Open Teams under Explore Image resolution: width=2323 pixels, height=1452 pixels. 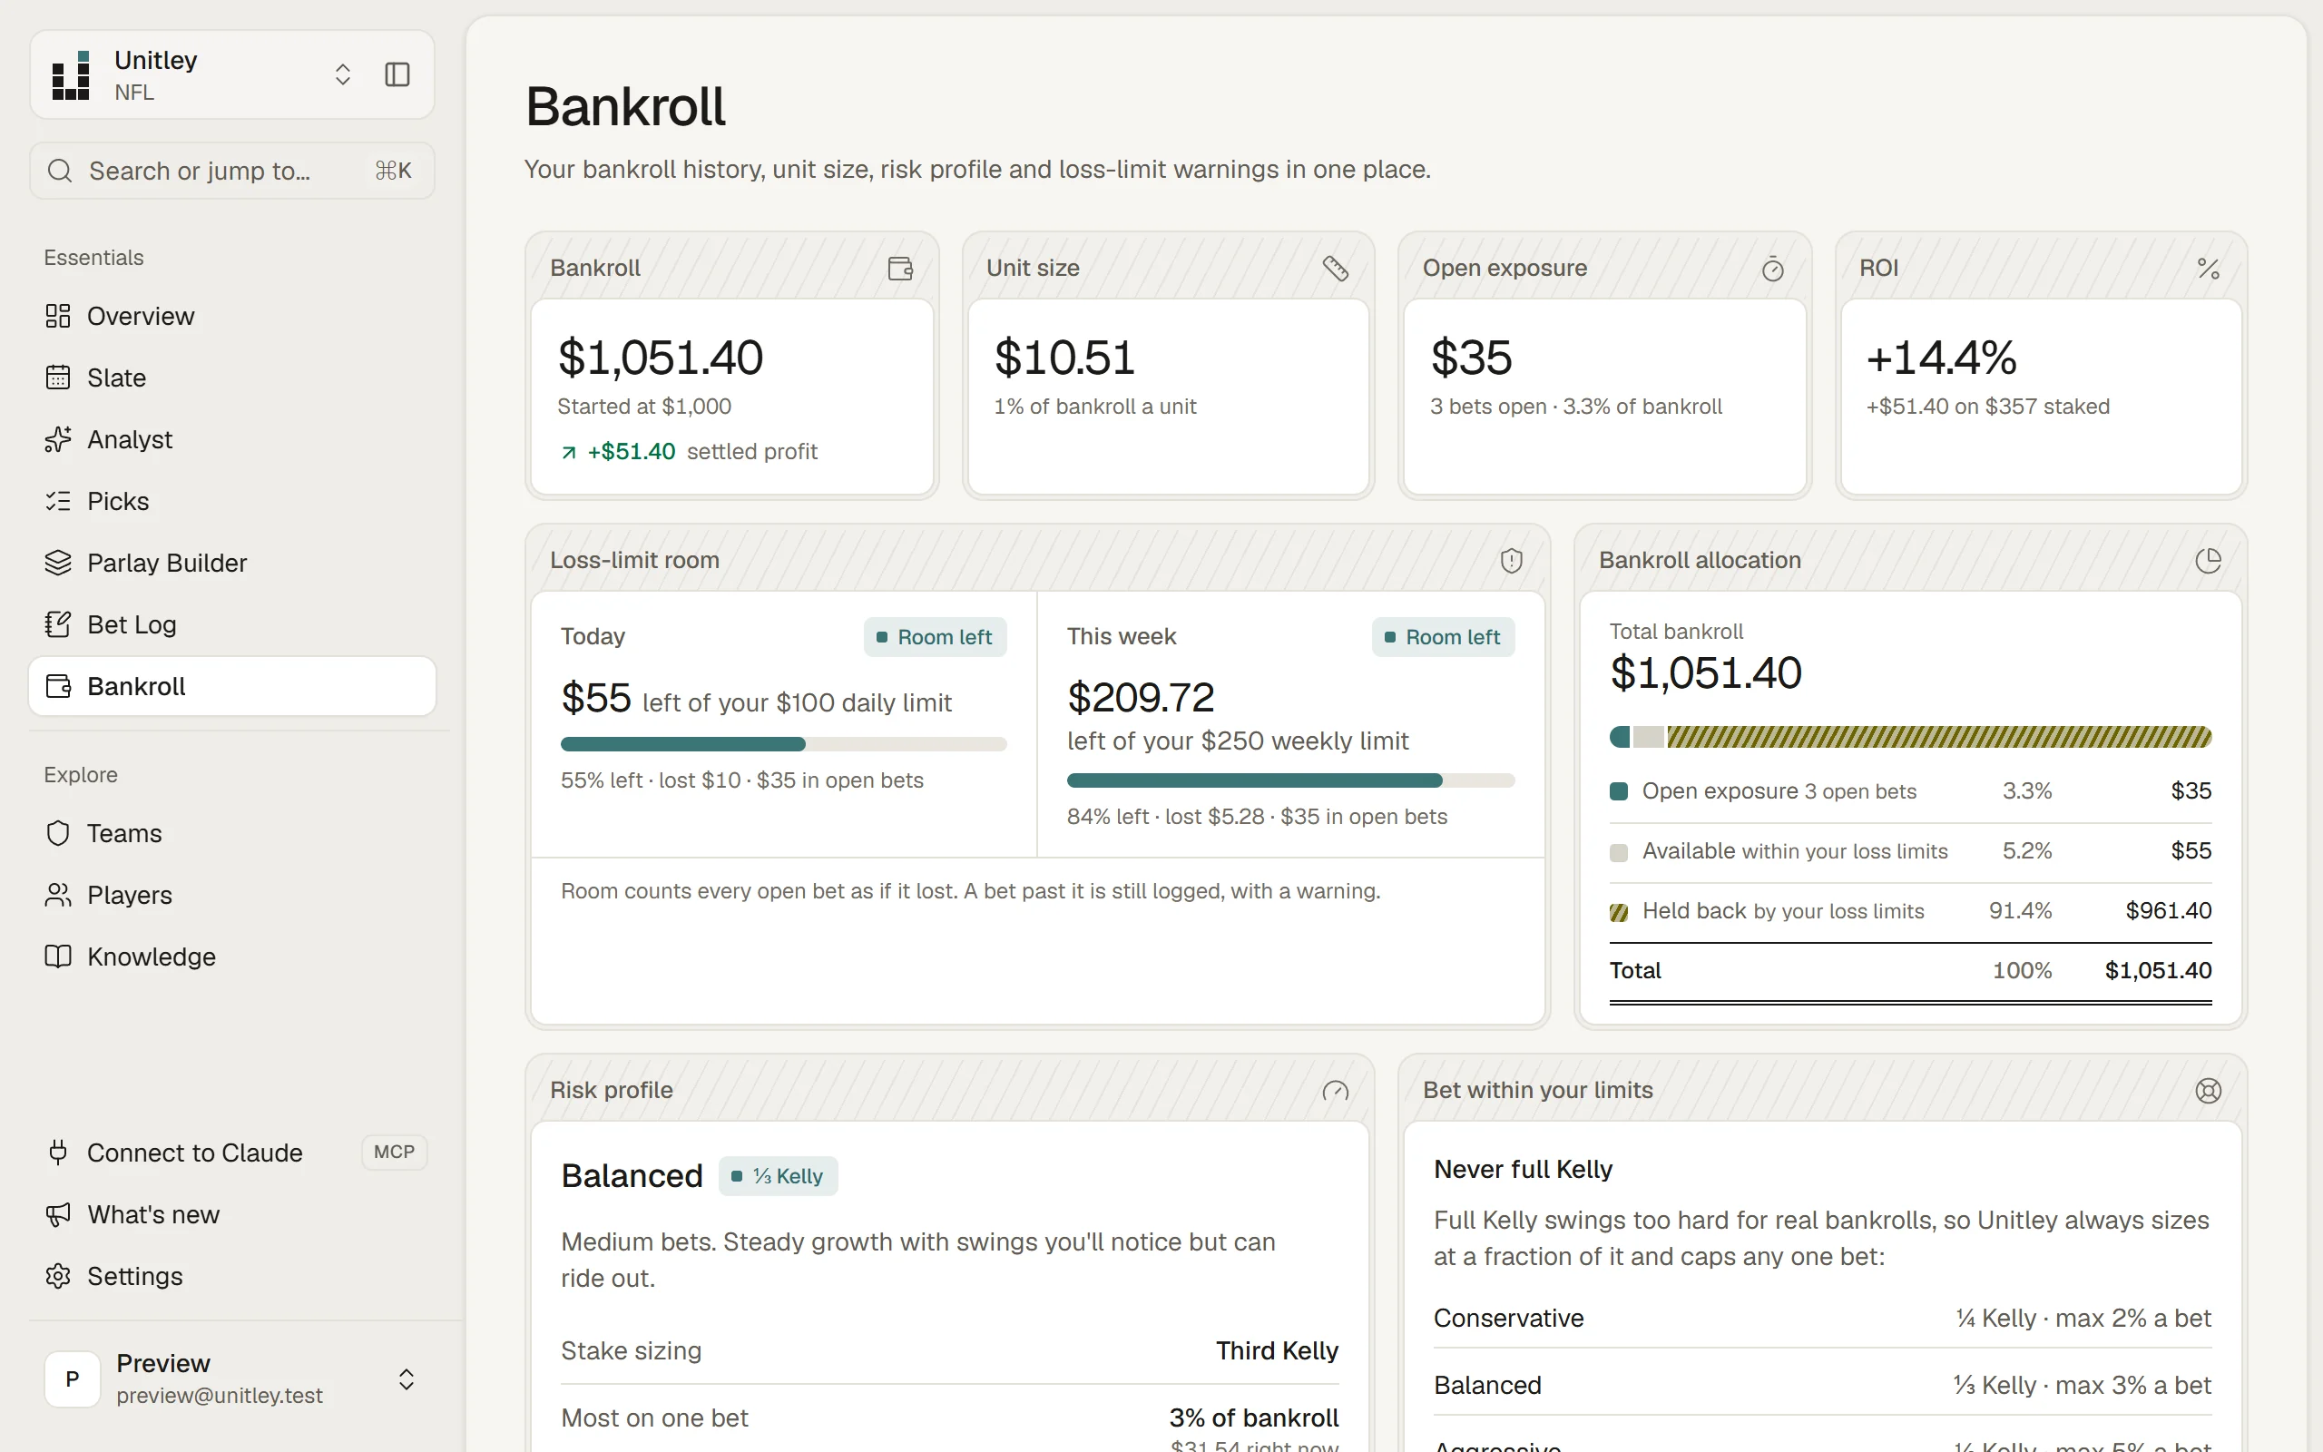[x=232, y=832]
